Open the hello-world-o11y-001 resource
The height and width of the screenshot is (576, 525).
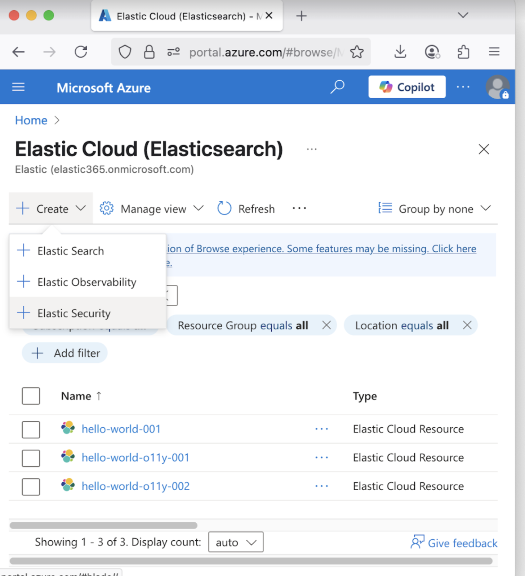pos(135,458)
